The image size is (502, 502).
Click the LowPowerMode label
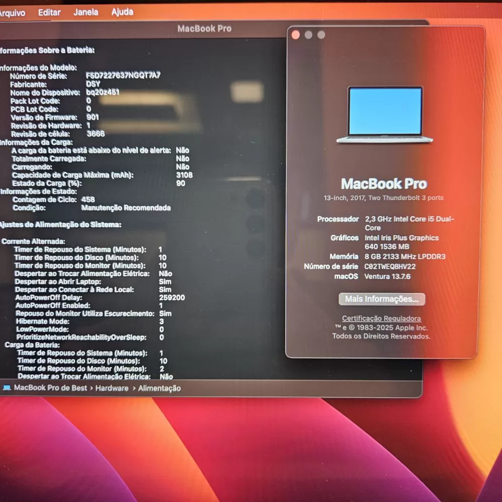(x=42, y=329)
